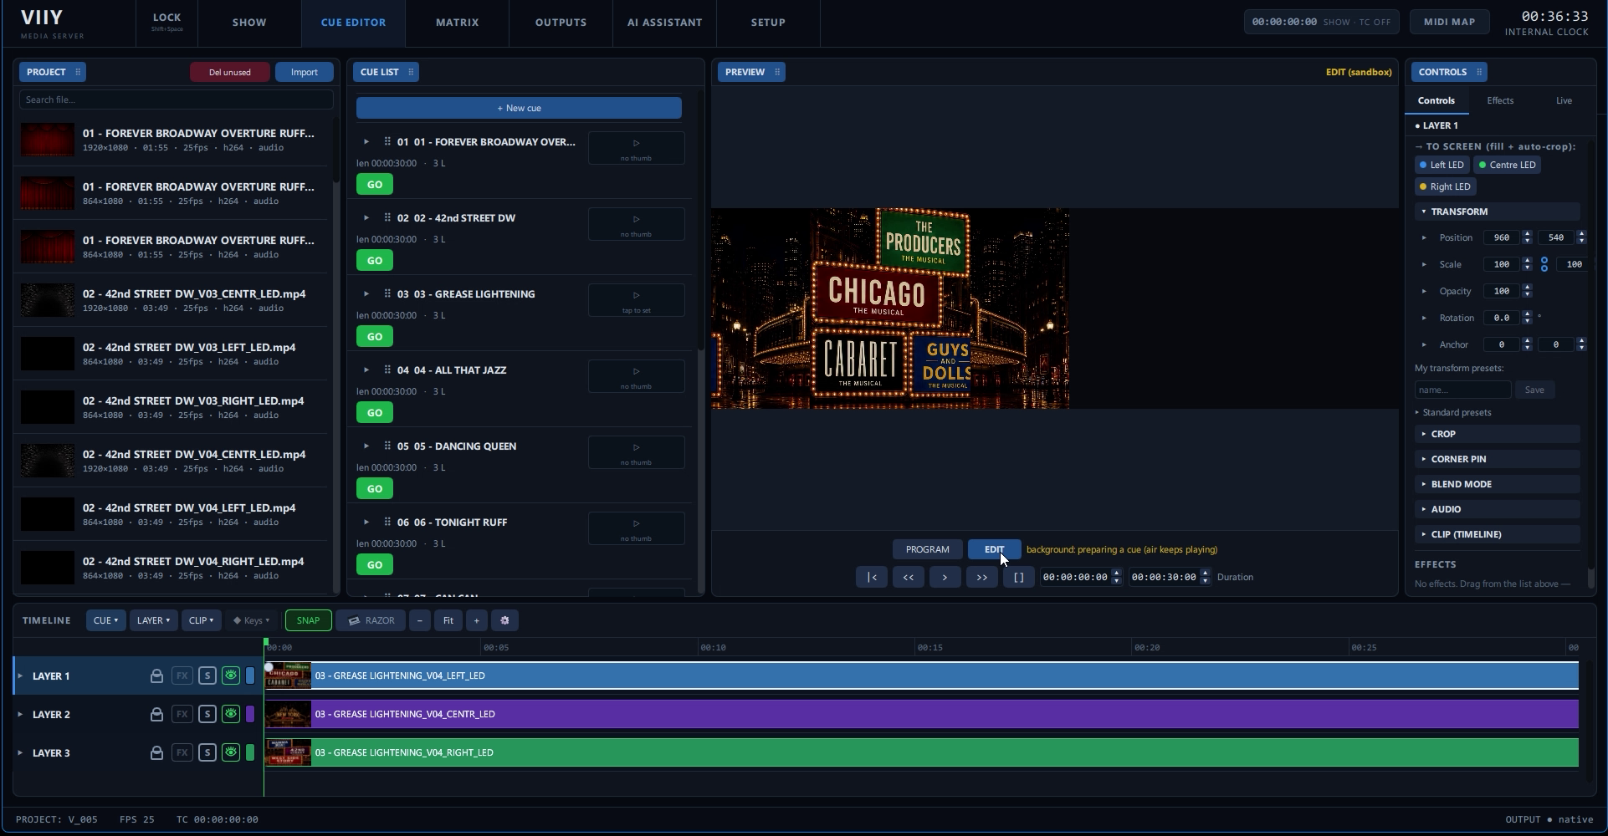Expand Layer 2 row in timeline

20,714
